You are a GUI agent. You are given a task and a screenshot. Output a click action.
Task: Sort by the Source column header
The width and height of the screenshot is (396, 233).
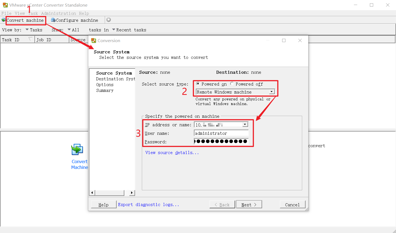tap(79, 40)
